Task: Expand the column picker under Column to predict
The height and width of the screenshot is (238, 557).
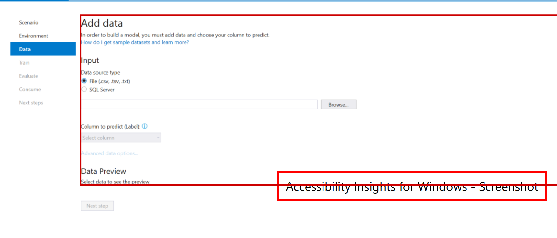Action: click(158, 137)
